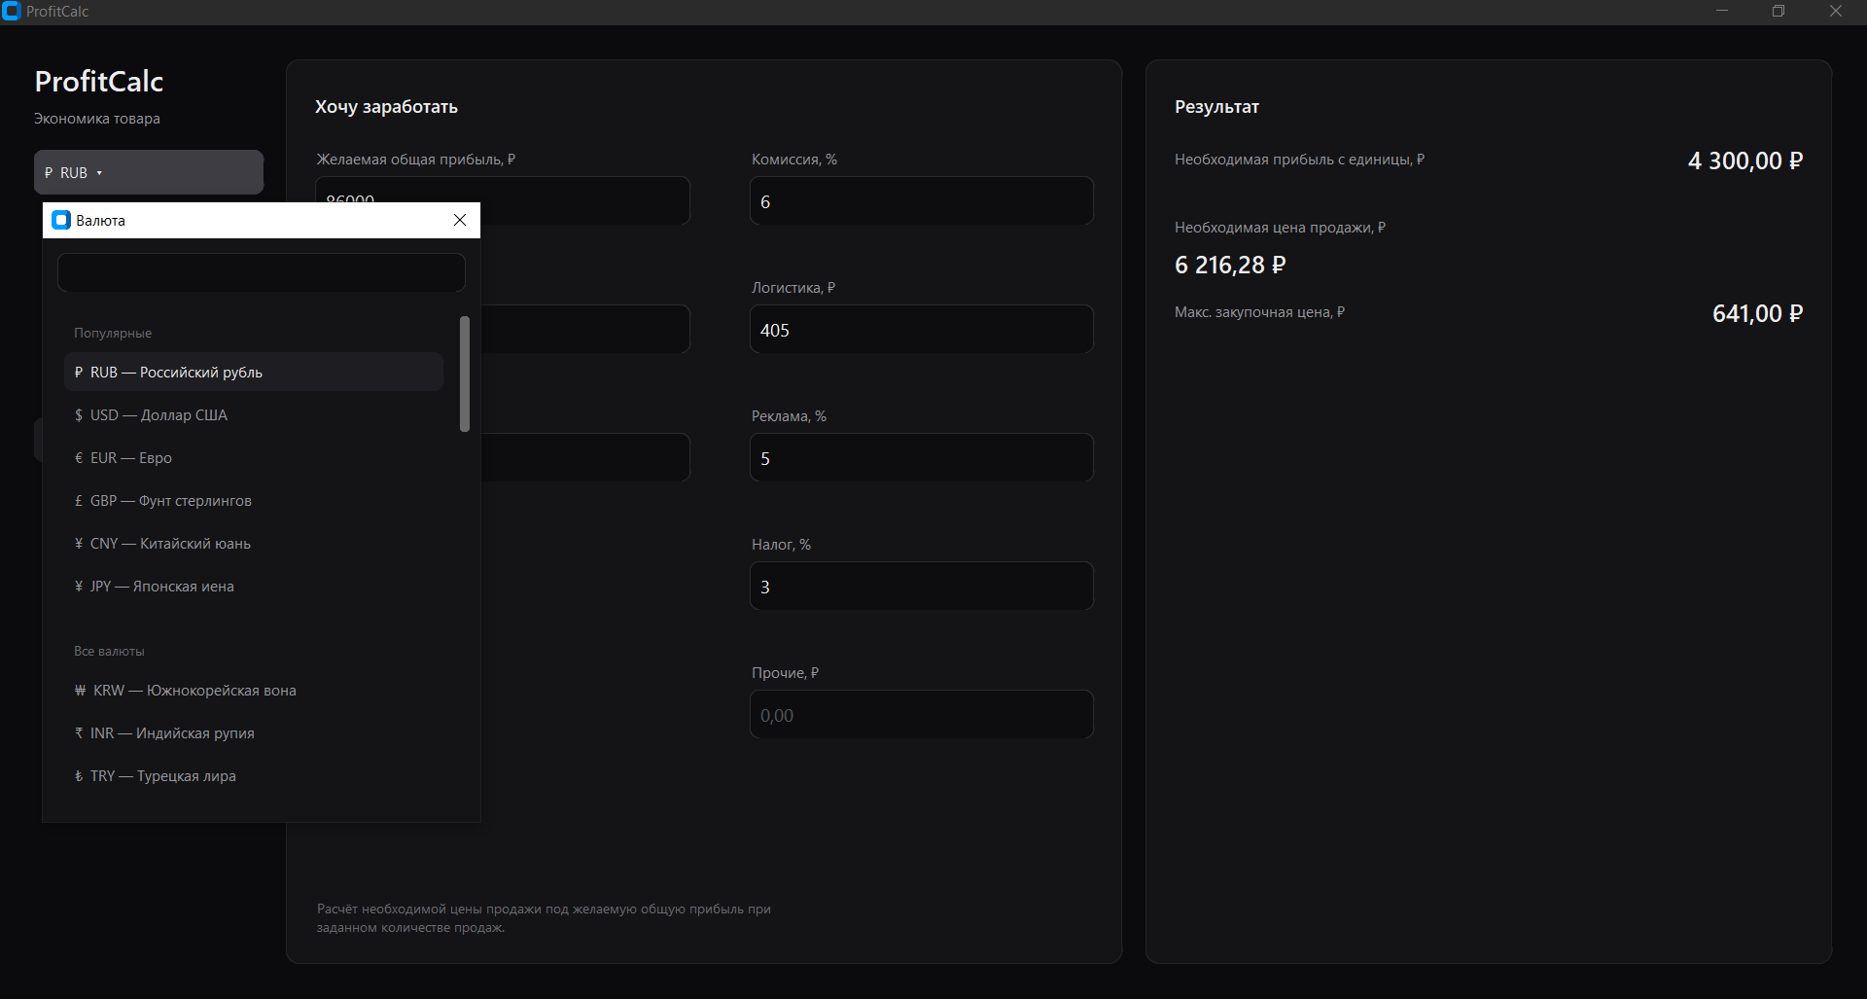The height and width of the screenshot is (999, 1867).
Task: Focus the Логистика input field
Action: [921, 330]
